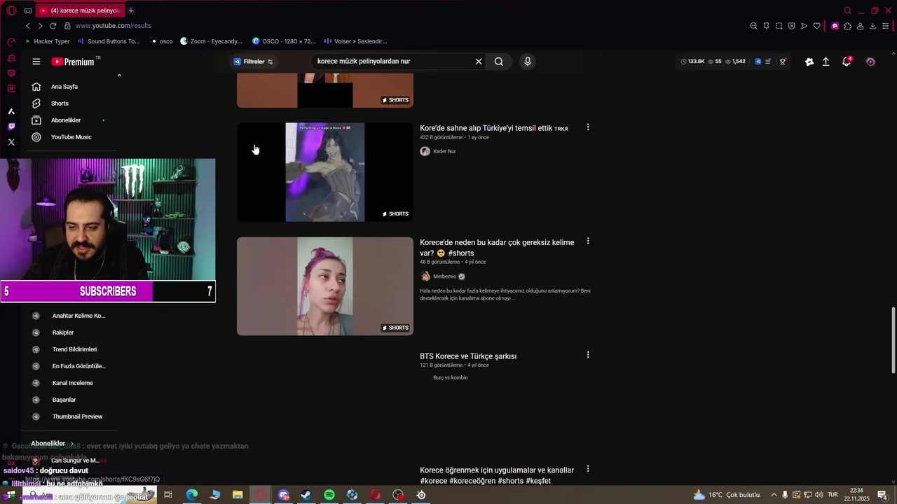Viewport: 897px width, 504px height.
Task: Reload the current page
Action: [53, 26]
